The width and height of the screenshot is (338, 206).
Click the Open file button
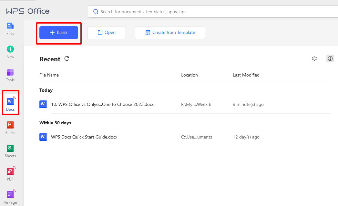tap(107, 33)
